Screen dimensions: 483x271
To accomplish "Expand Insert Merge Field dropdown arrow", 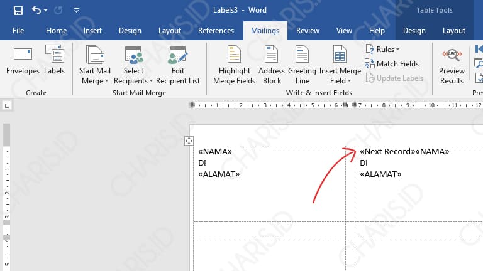I will [x=349, y=81].
